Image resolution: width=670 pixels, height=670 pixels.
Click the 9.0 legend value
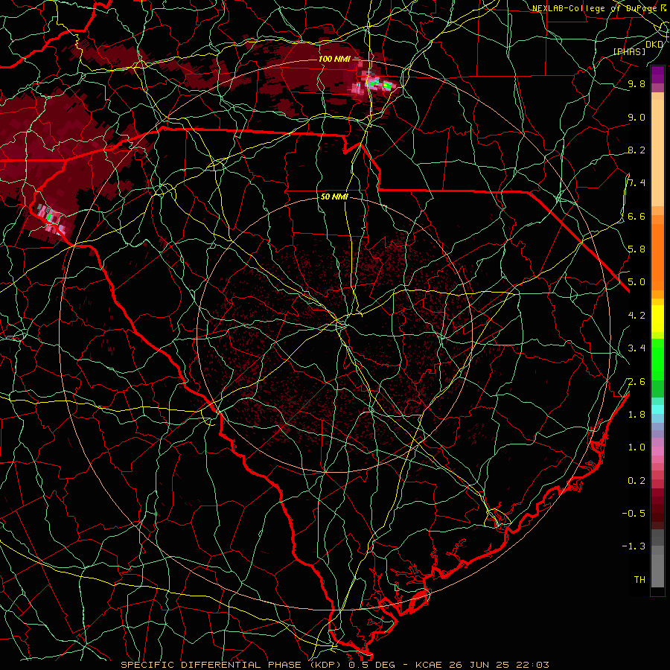pos(636,117)
